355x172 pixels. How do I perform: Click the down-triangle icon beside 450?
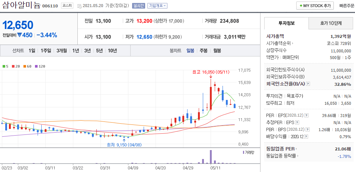[19, 35]
